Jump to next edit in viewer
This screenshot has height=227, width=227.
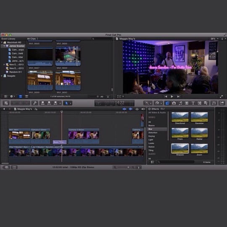click(179, 97)
